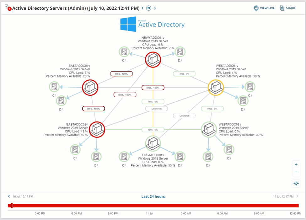This screenshot has height=220, width=306.
Task: Go to later timeline range arrow
Action: coord(297,196)
